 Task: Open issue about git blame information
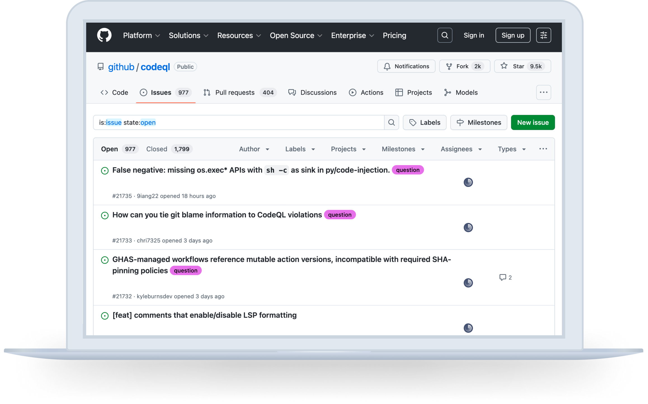click(x=217, y=215)
